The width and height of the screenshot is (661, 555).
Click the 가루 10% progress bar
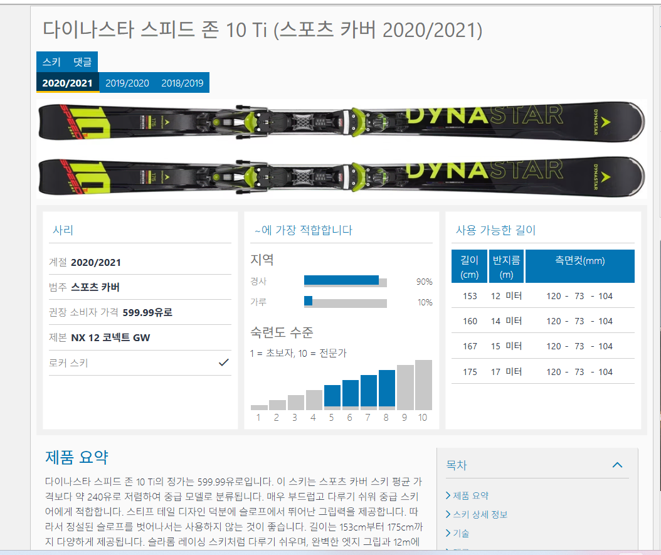tap(346, 302)
